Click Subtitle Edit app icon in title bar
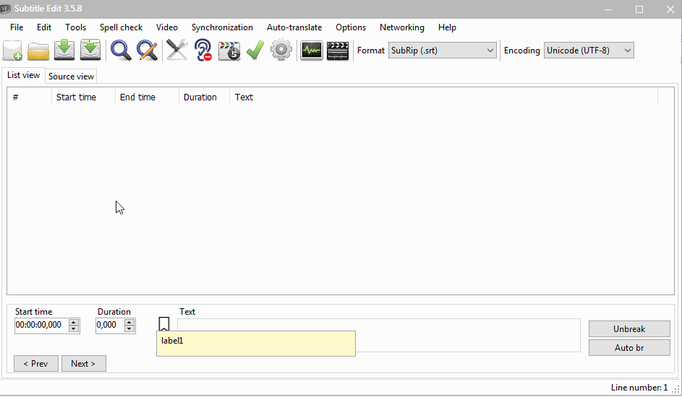682x397 pixels. (x=5, y=9)
